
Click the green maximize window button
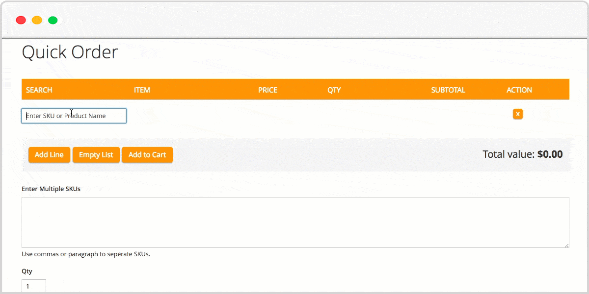(x=53, y=20)
